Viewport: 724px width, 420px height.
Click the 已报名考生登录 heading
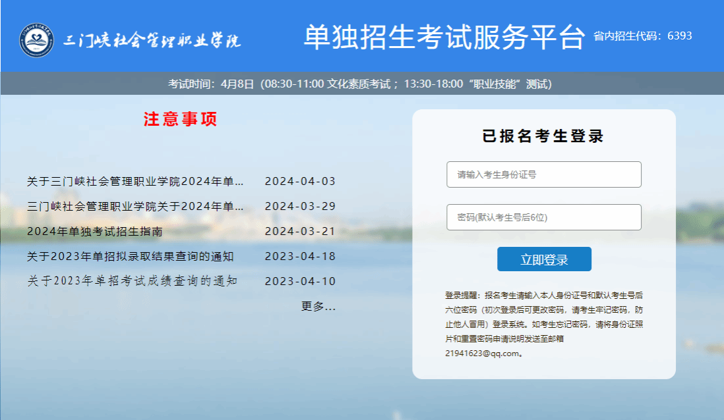(543, 136)
